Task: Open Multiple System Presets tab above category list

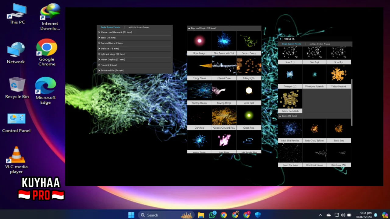Action: [x=139, y=27]
